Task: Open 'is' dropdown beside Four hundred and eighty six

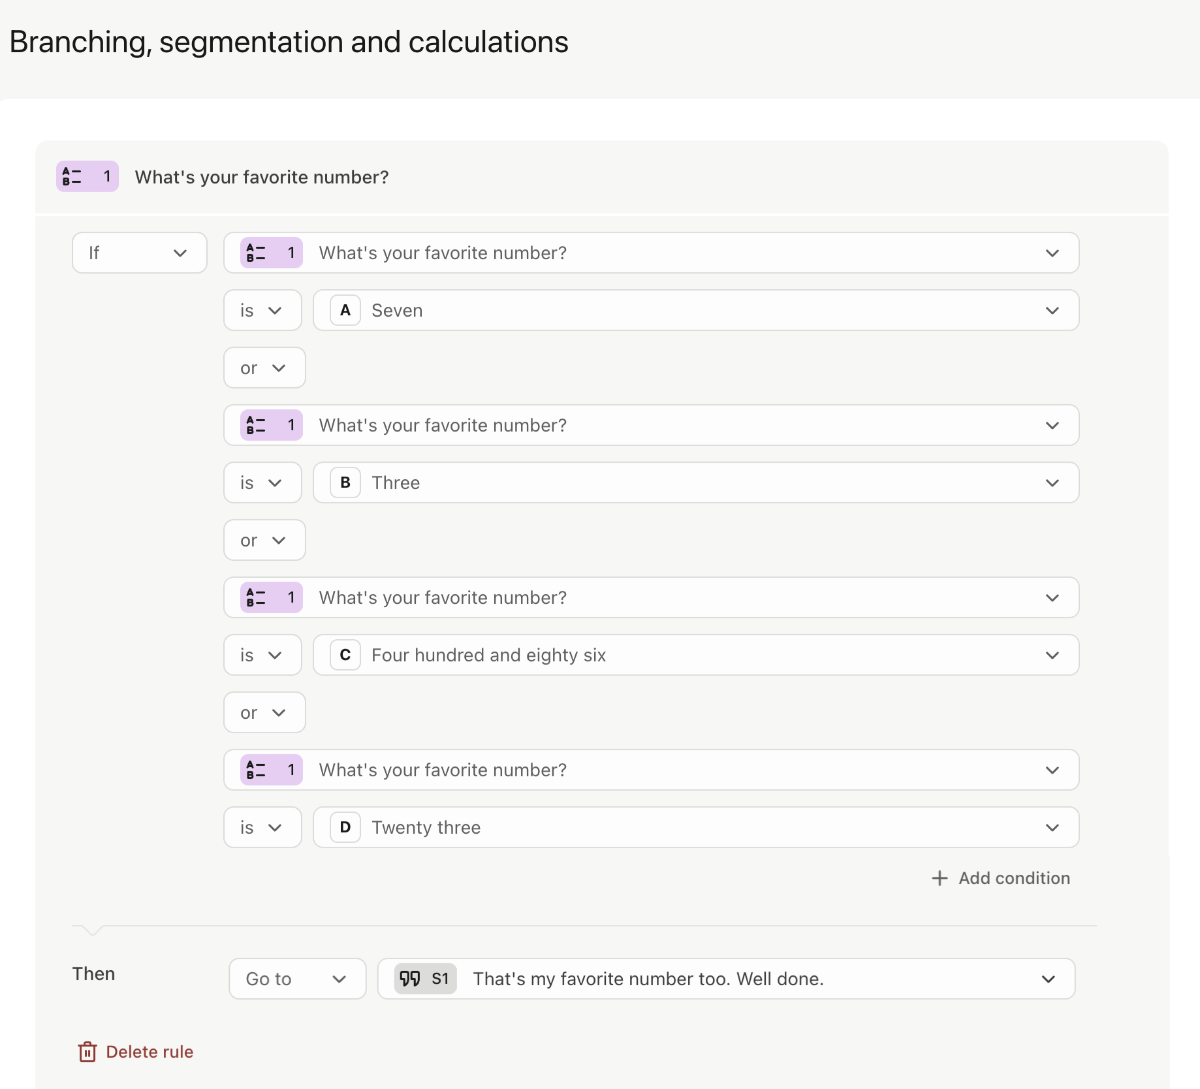Action: click(x=262, y=655)
